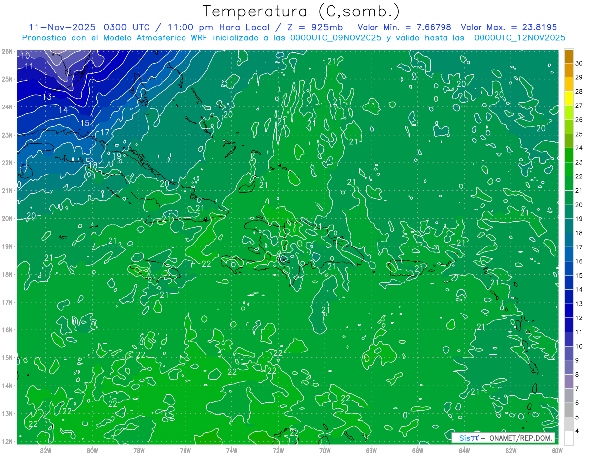Click the 19N latitude axis label
592x457 pixels.
point(7,246)
